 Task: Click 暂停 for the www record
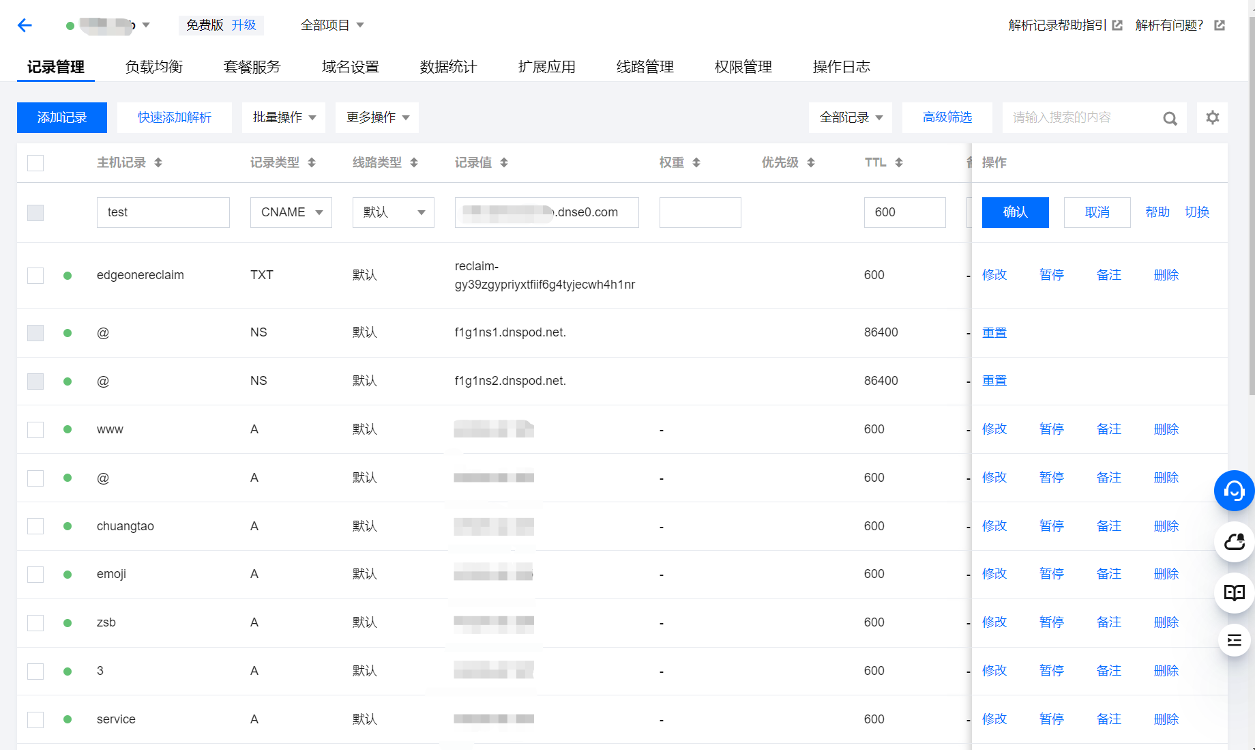[1052, 429]
